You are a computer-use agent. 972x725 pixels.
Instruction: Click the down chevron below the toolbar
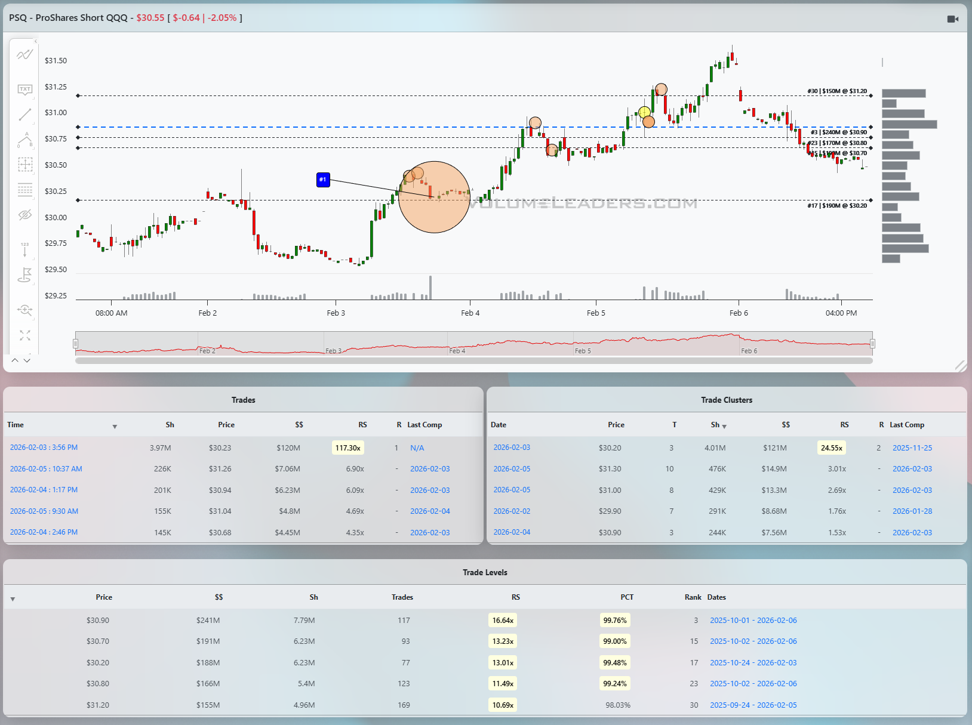[x=27, y=360]
